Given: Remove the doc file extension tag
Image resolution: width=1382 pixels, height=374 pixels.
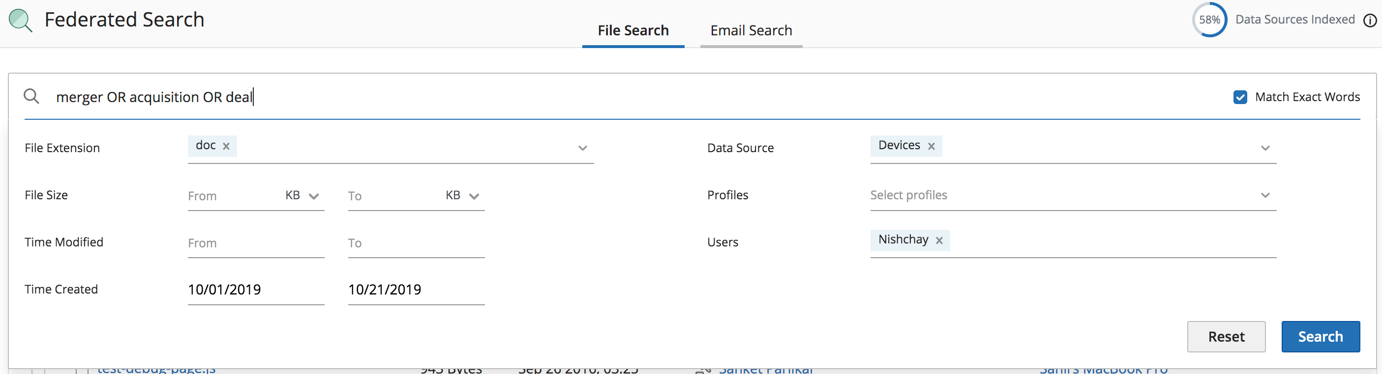Looking at the screenshot, I should [x=226, y=146].
